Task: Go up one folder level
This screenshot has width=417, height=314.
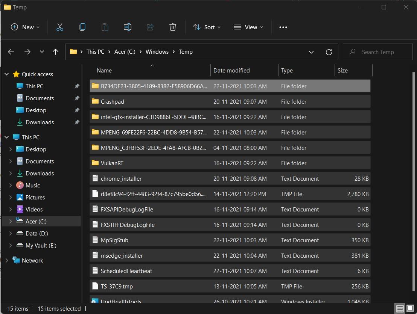Action: tap(56, 52)
